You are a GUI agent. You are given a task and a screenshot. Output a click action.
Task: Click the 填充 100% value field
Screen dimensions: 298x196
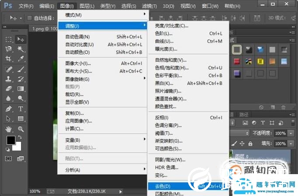click(281, 143)
